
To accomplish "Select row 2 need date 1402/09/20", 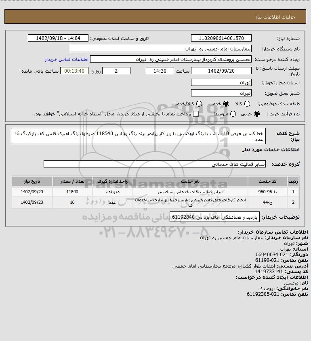I will pos(32,202).
